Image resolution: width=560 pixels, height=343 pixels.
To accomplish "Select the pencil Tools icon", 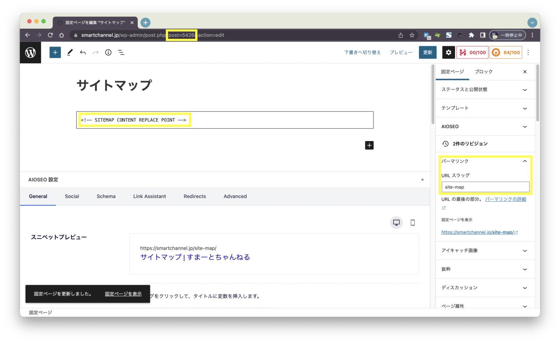I will point(70,52).
